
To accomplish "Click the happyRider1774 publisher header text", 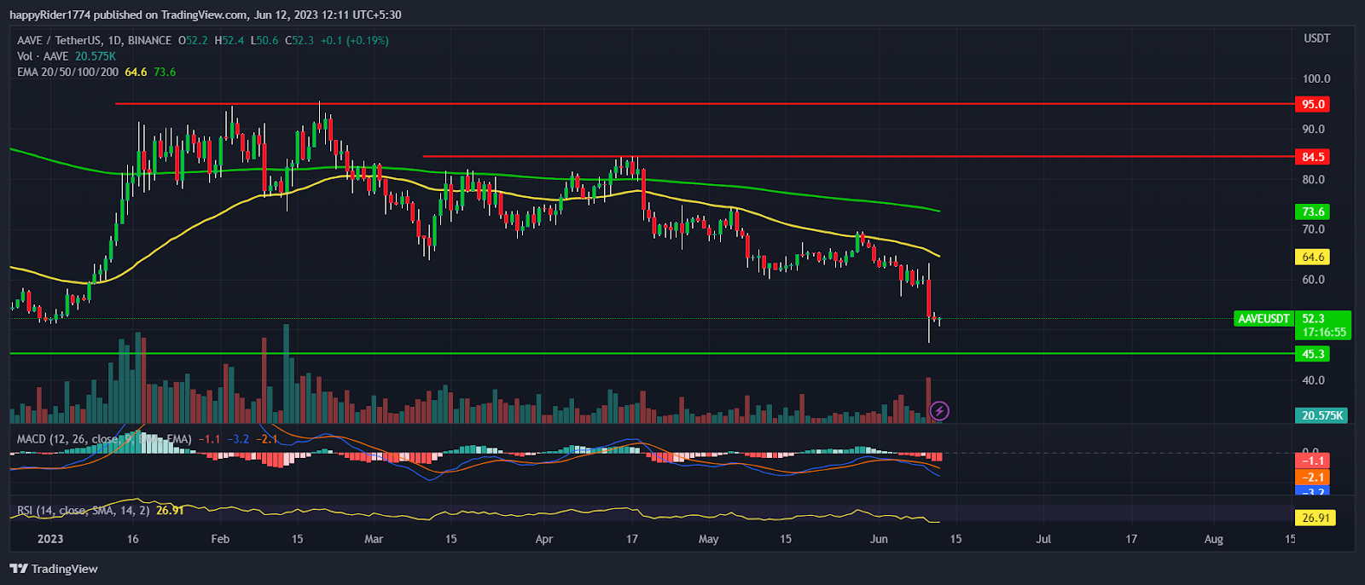I will point(50,14).
